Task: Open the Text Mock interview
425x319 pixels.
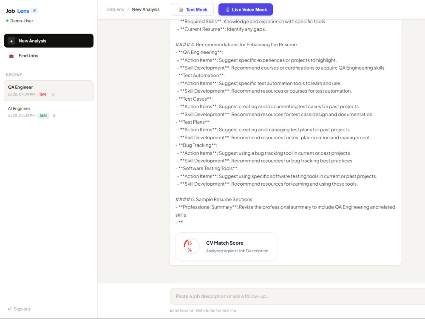Action: 193,10
